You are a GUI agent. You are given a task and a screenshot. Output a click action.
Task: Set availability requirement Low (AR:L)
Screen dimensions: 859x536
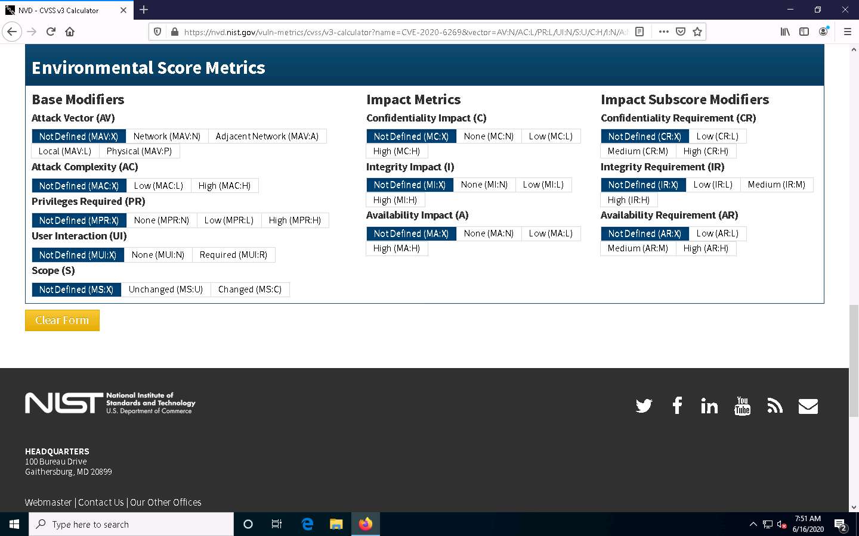(x=718, y=233)
